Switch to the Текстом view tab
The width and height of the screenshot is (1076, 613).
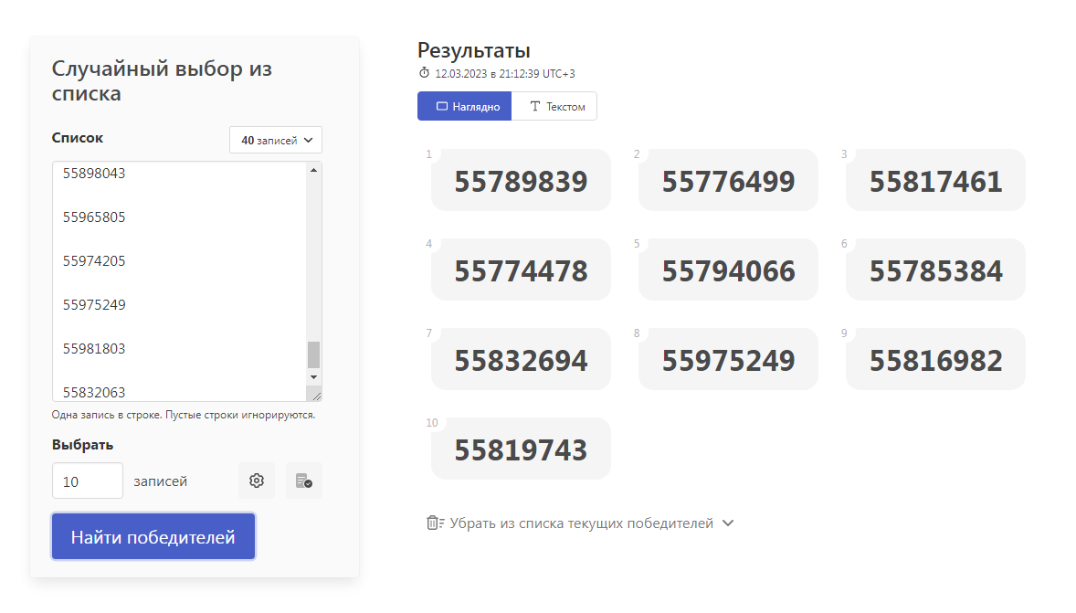[x=554, y=106]
